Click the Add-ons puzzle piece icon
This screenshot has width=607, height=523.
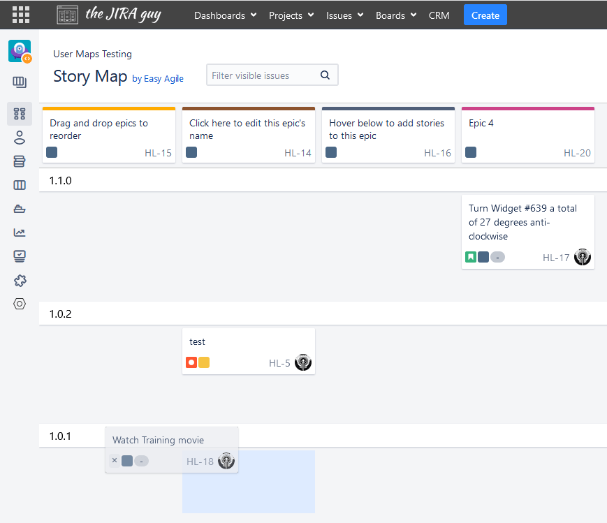click(20, 280)
